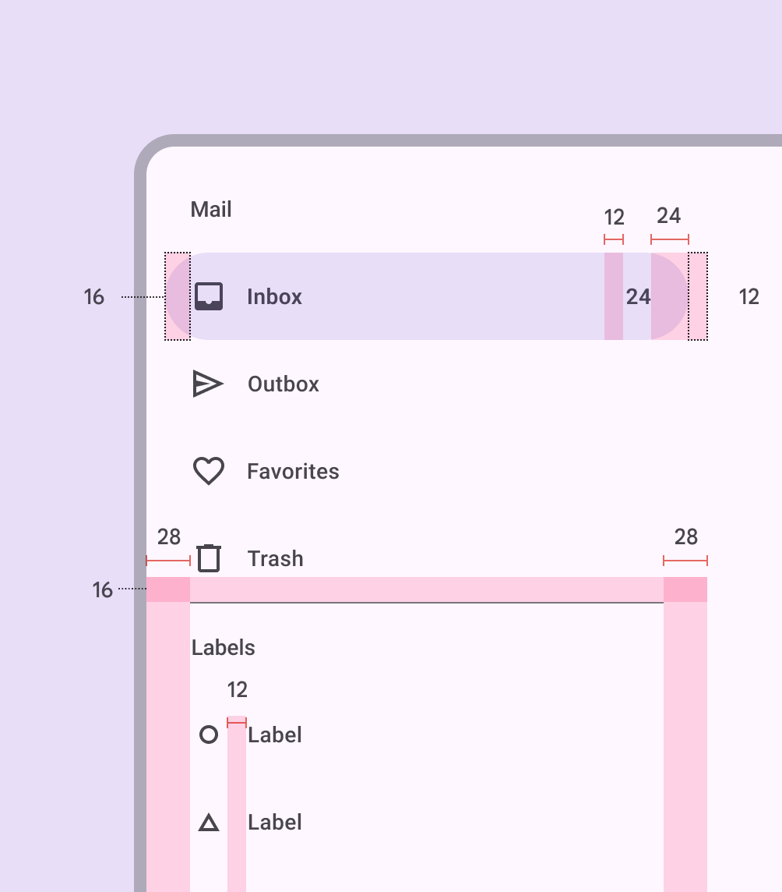The height and width of the screenshot is (892, 782).
Task: Click the 12 dimension number right of Inbox row
Action: click(749, 296)
